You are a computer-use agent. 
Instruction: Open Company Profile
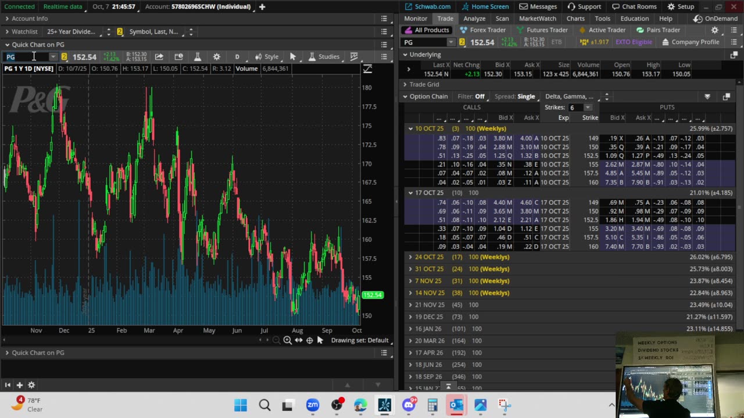pyautogui.click(x=691, y=42)
